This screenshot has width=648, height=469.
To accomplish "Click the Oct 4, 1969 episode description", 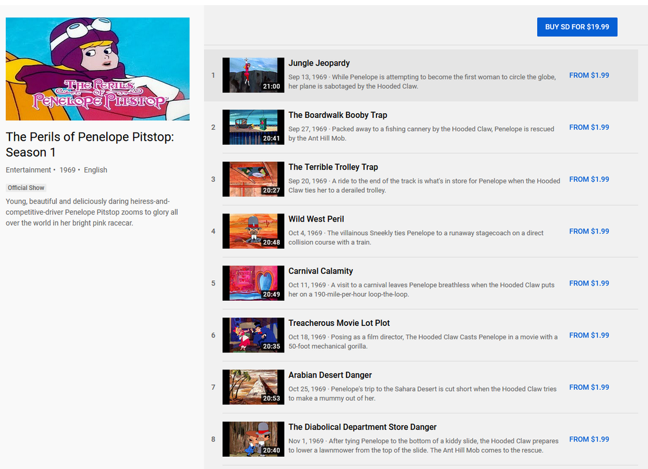I will tap(416, 237).
